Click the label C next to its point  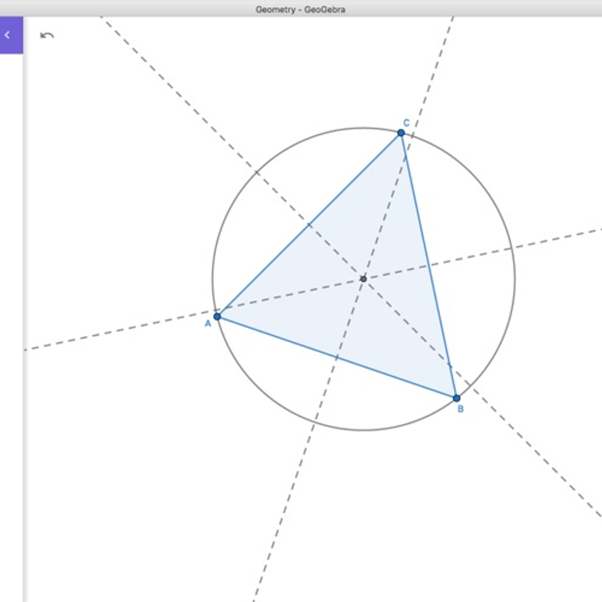tap(406, 122)
